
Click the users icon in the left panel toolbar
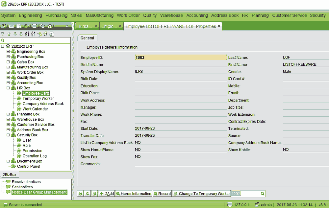coord(4,26)
